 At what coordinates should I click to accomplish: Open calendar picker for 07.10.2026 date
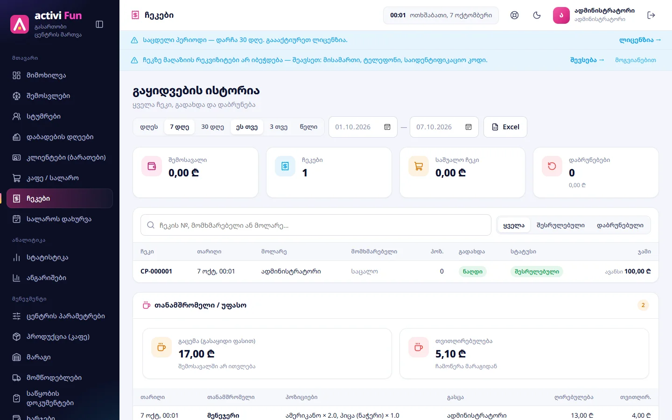click(x=469, y=127)
